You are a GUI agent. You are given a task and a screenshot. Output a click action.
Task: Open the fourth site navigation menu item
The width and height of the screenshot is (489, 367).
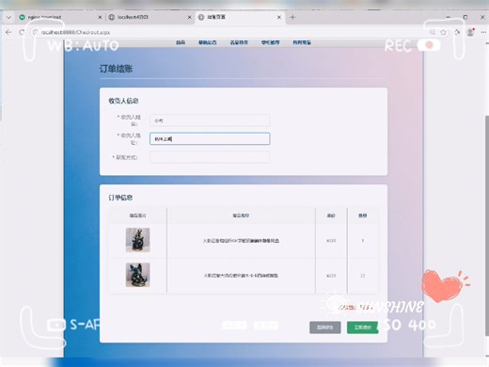click(x=270, y=42)
